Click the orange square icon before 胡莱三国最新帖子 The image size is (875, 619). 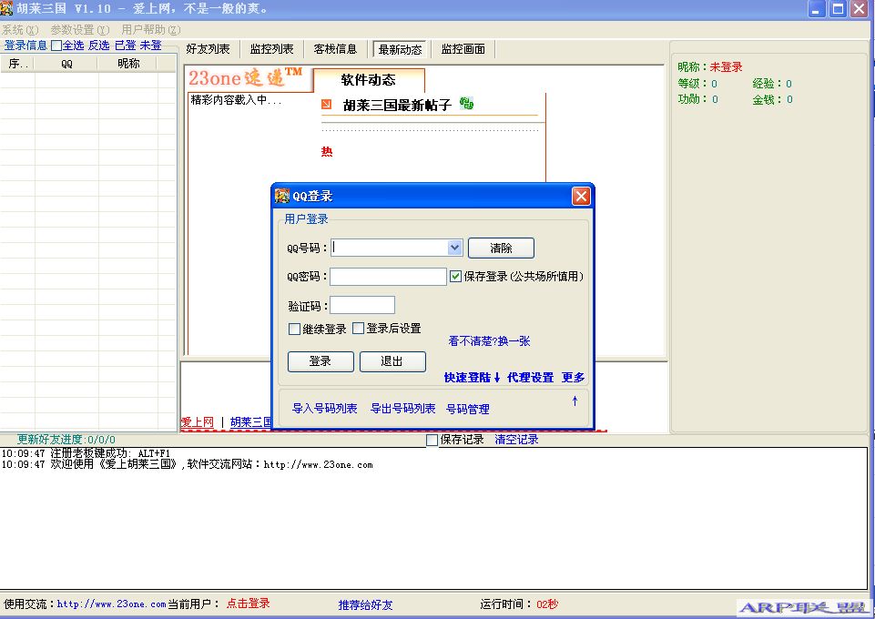pos(327,105)
